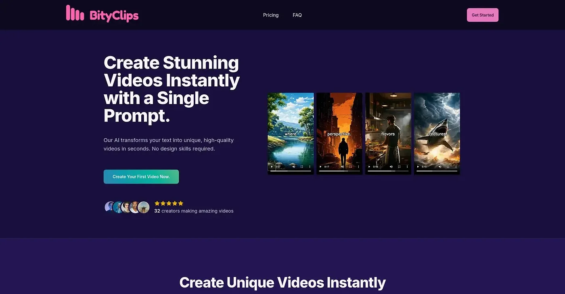Mute the 'flavors' kitchen video
The image size is (565, 294).
[x=391, y=167]
